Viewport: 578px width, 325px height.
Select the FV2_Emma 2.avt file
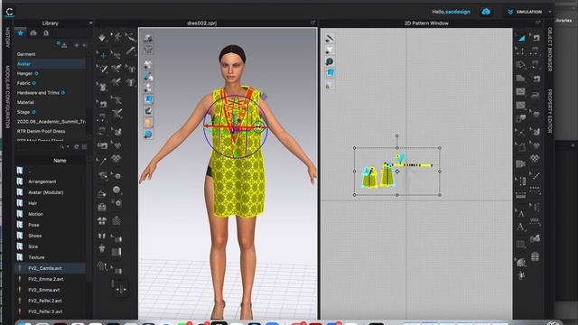(46, 279)
